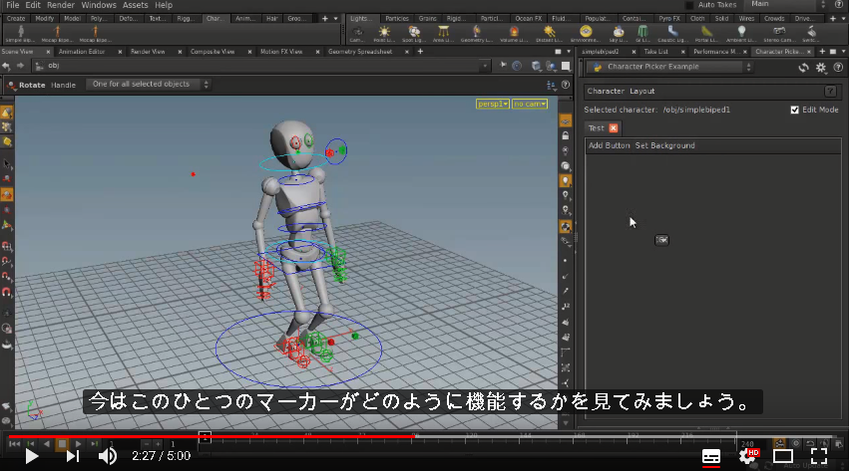Click the Point Light shelf tool

coord(384,34)
